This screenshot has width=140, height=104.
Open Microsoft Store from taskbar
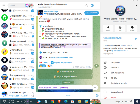tap(73, 101)
